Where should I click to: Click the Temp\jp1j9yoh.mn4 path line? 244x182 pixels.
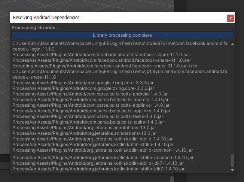pos(120,72)
